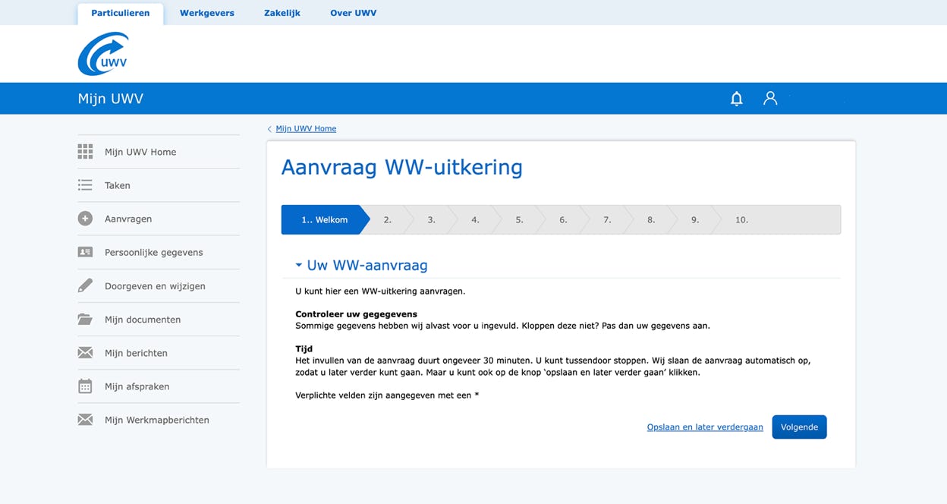
Task: Select step 7 in the progress bar
Action: coord(607,219)
